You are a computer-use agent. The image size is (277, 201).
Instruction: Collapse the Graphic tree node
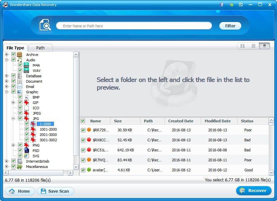tap(7, 92)
